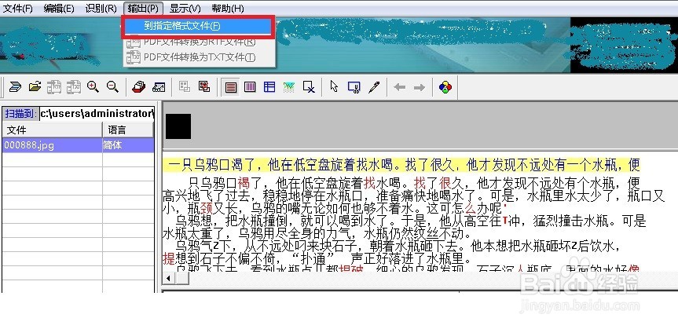Choose 到指定格式文件(F) menu entry
The height and width of the screenshot is (329, 678).
(199, 27)
